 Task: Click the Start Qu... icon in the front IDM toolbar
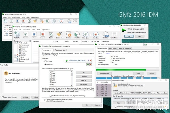86,34
